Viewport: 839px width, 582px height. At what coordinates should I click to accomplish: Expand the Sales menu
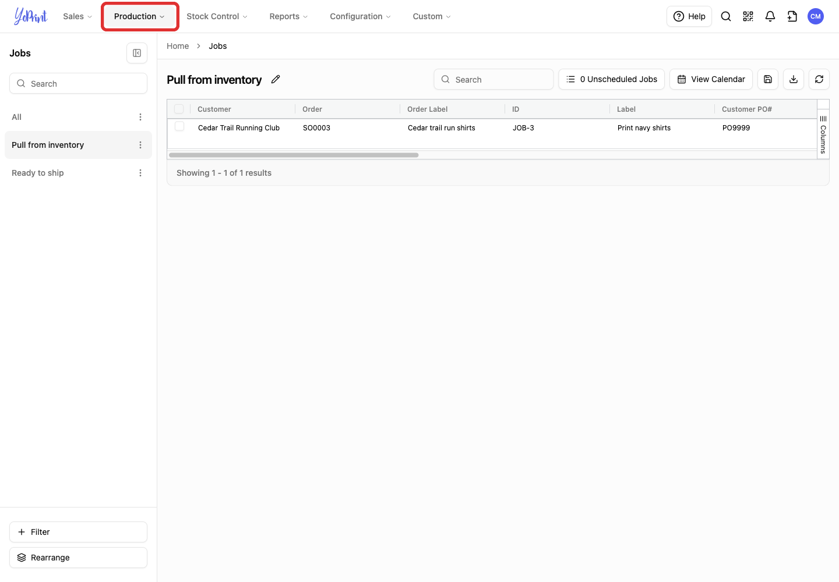click(77, 16)
